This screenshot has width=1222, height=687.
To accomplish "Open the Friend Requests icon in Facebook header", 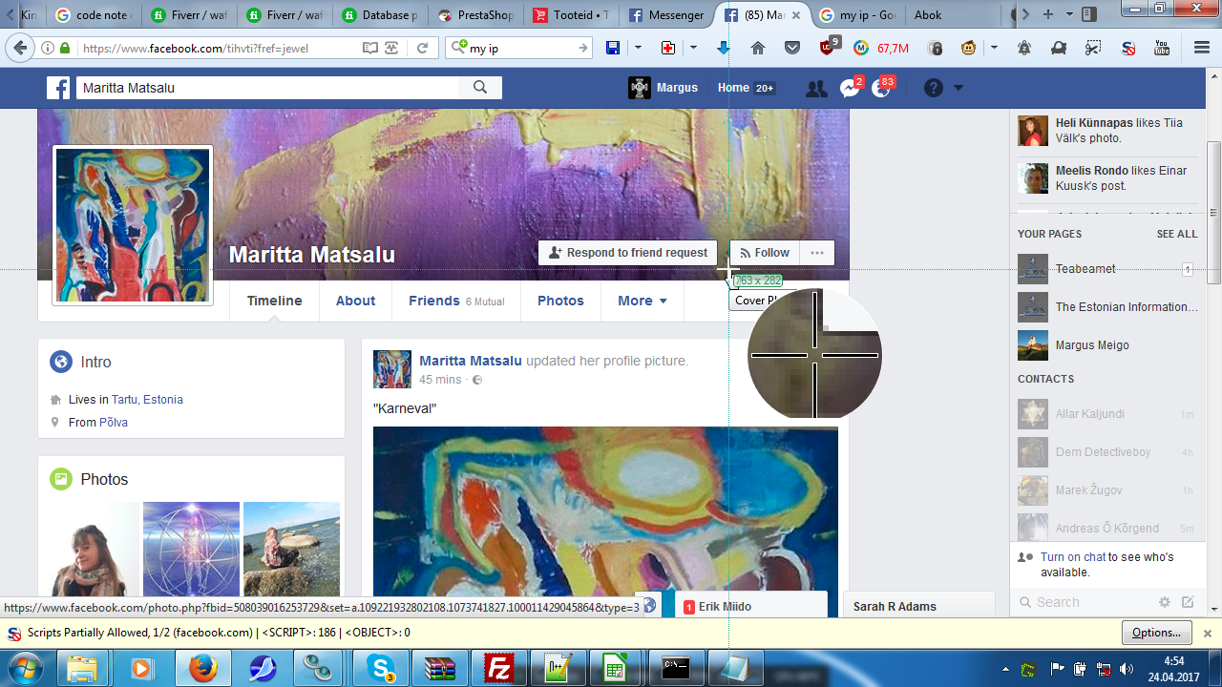I will pyautogui.click(x=816, y=89).
